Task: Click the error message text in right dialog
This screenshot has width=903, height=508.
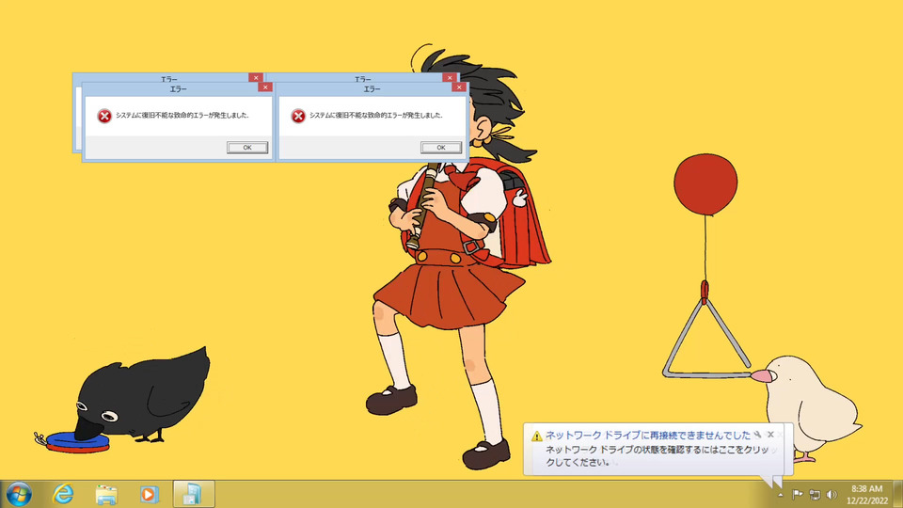Action: tap(375, 115)
